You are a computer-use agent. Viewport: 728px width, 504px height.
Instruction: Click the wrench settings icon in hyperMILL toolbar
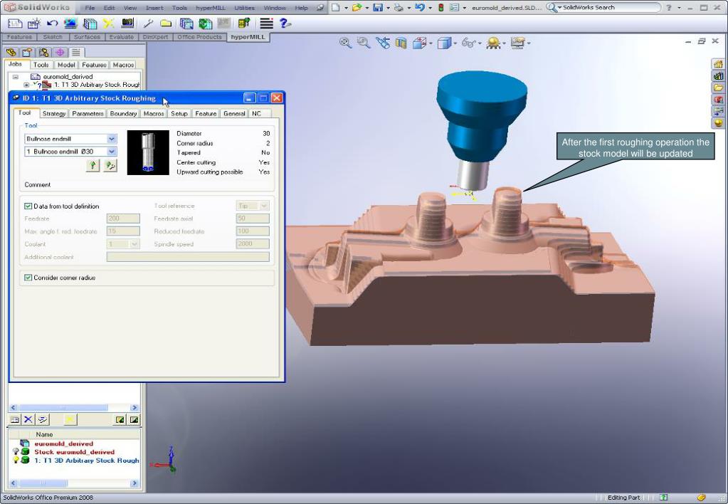pyautogui.click(x=148, y=23)
